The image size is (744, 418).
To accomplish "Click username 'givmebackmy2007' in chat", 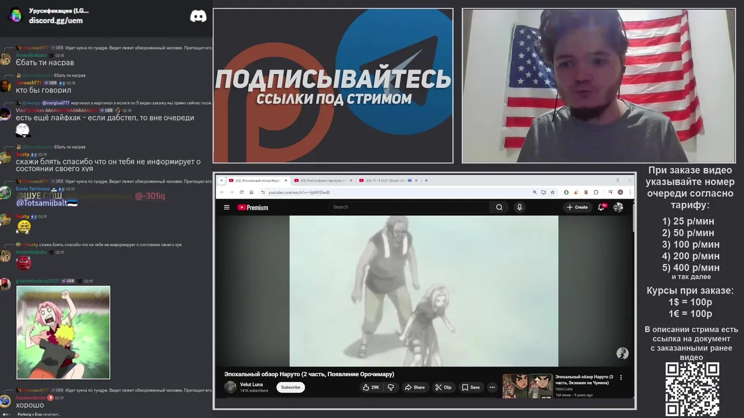I will click(x=37, y=281).
